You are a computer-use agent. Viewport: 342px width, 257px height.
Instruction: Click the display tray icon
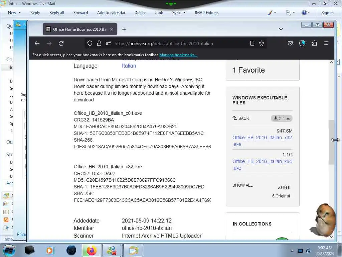tap(300, 251)
